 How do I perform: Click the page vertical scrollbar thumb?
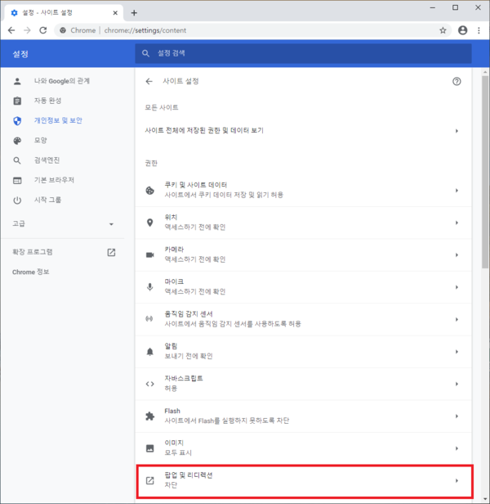tap(485, 172)
